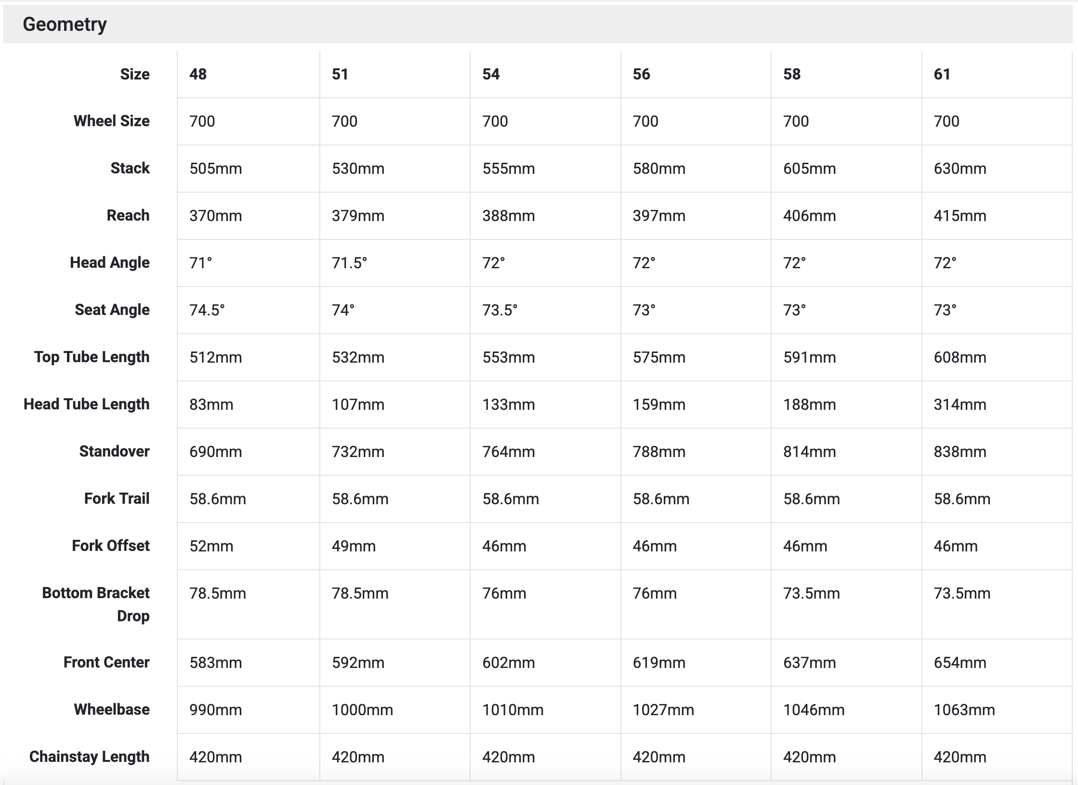Select the 49mm fork offset cell

pyautogui.click(x=354, y=546)
